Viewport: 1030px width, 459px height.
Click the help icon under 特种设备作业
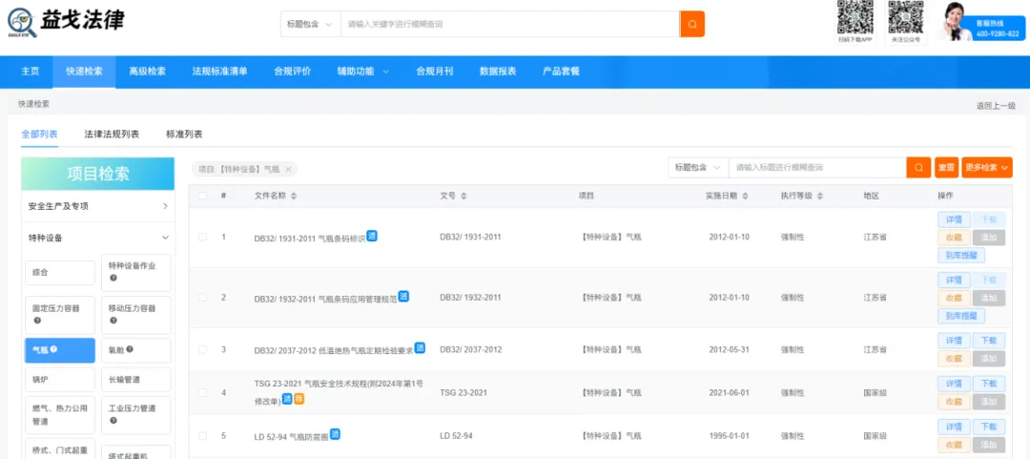click(x=113, y=278)
